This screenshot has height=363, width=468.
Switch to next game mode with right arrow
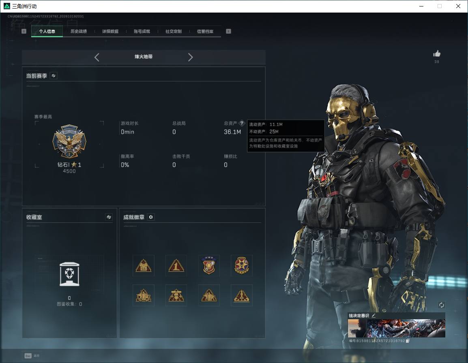191,57
